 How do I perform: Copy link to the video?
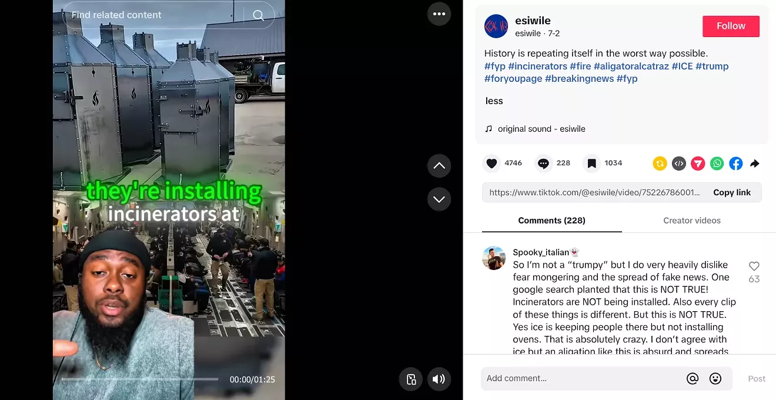pyautogui.click(x=732, y=192)
